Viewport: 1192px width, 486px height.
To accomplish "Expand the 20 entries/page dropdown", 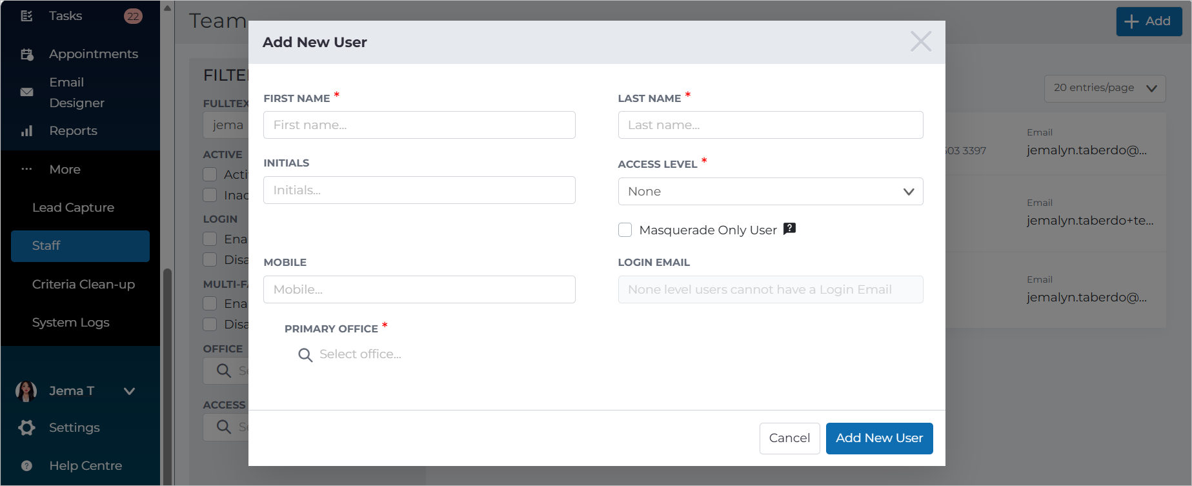I will [1105, 88].
